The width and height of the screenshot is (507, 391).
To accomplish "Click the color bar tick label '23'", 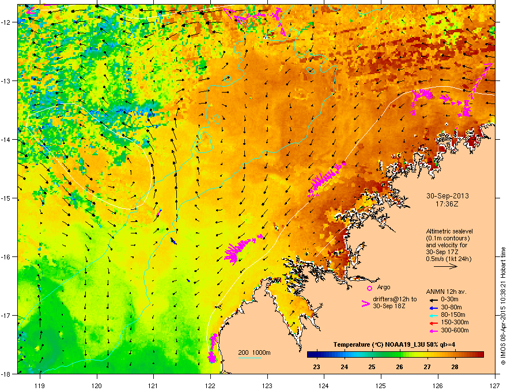I will coord(316,367).
